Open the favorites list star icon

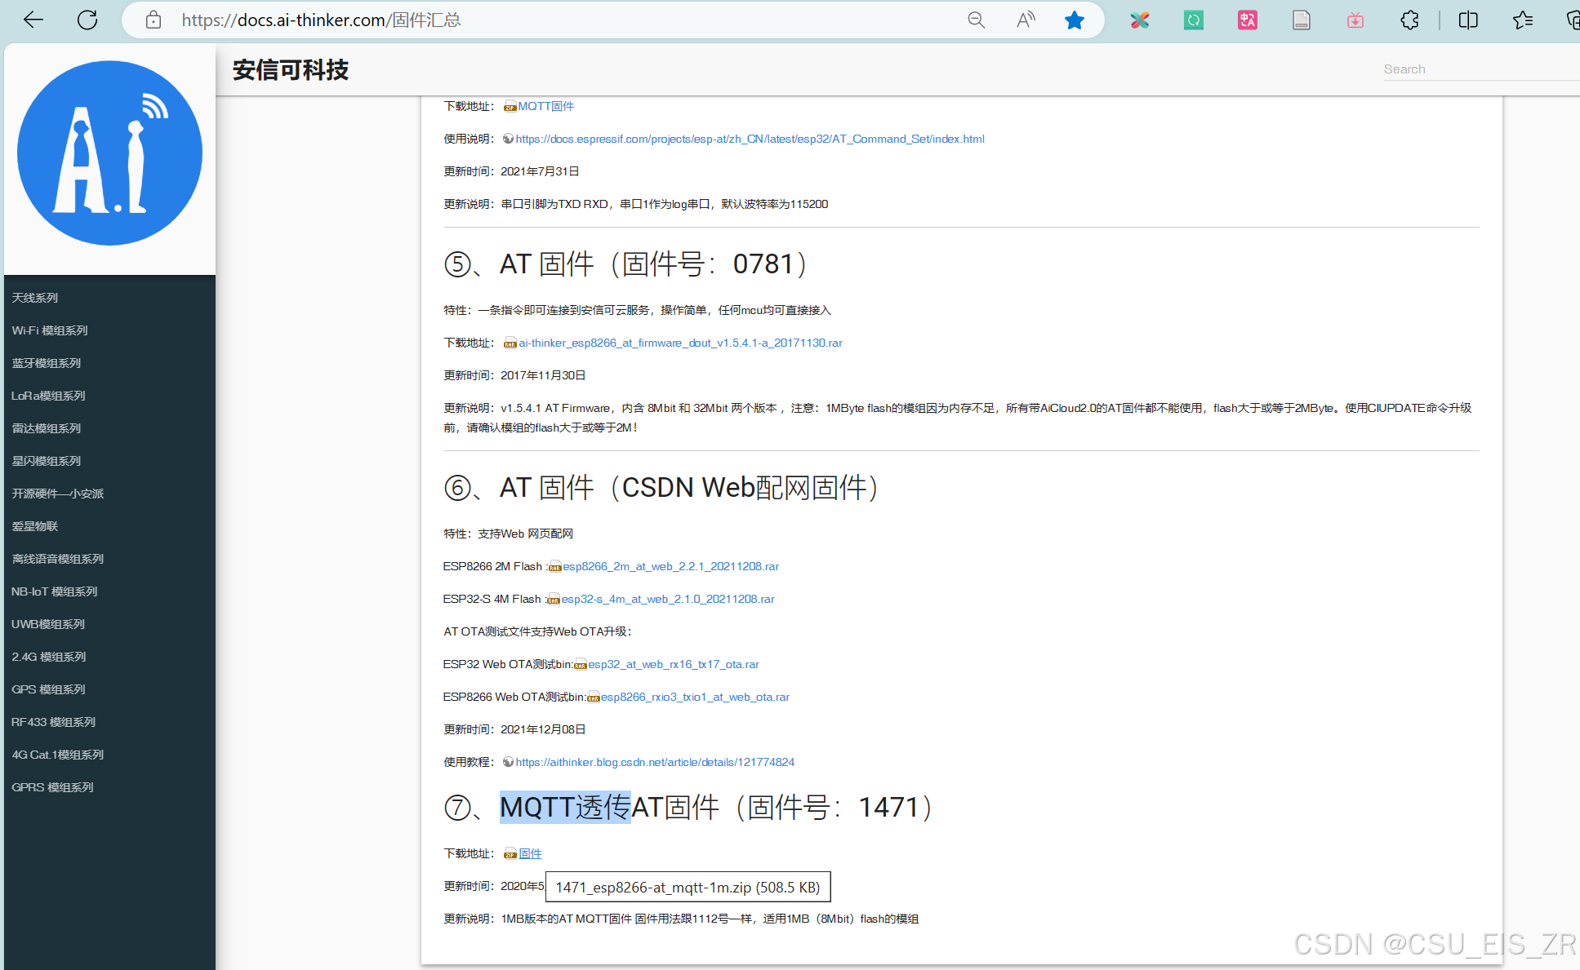point(1522,20)
